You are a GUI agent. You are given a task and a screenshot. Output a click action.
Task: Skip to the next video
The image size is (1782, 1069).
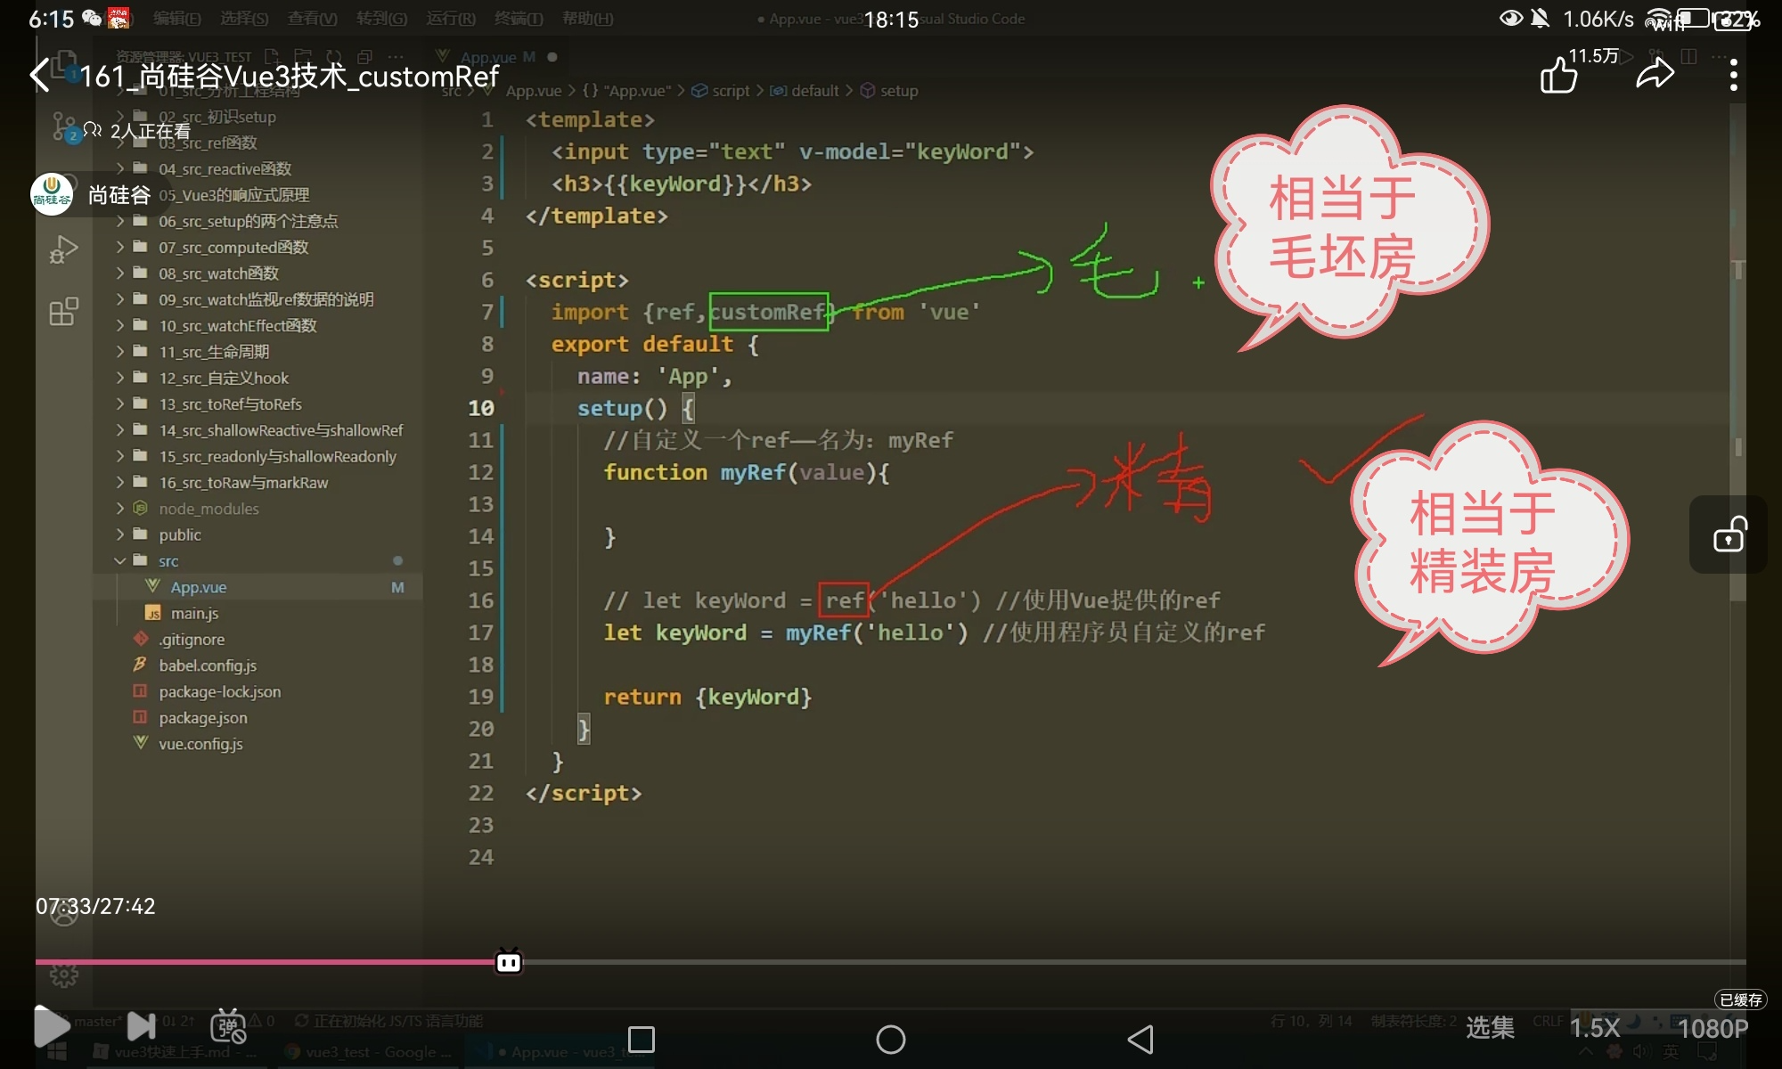tap(141, 1026)
